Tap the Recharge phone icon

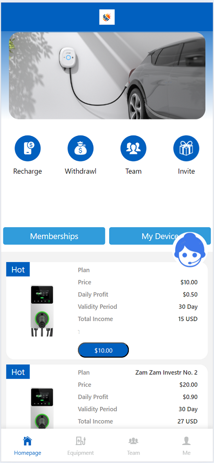click(x=27, y=148)
